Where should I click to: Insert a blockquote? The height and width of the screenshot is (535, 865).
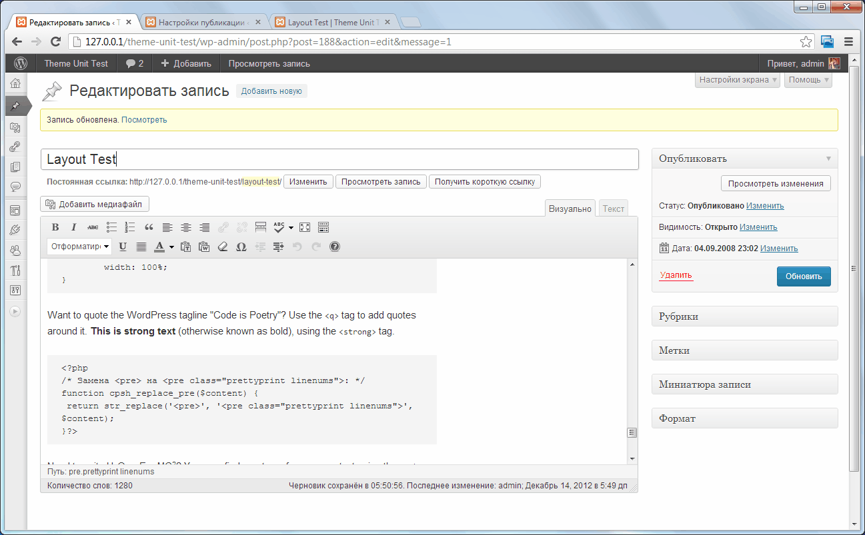(x=149, y=227)
